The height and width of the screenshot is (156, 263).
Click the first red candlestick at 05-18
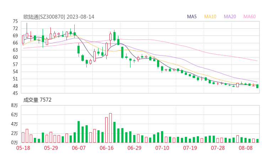pos(23,39)
